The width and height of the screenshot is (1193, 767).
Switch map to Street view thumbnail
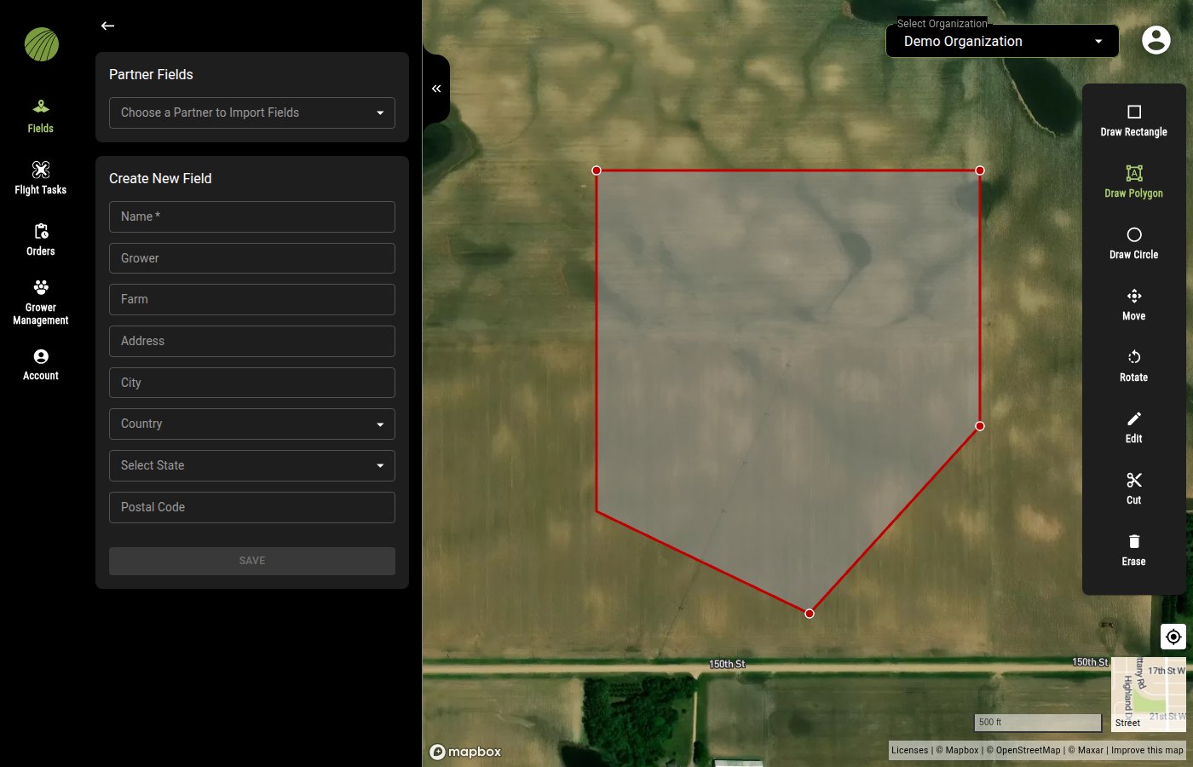1149,695
